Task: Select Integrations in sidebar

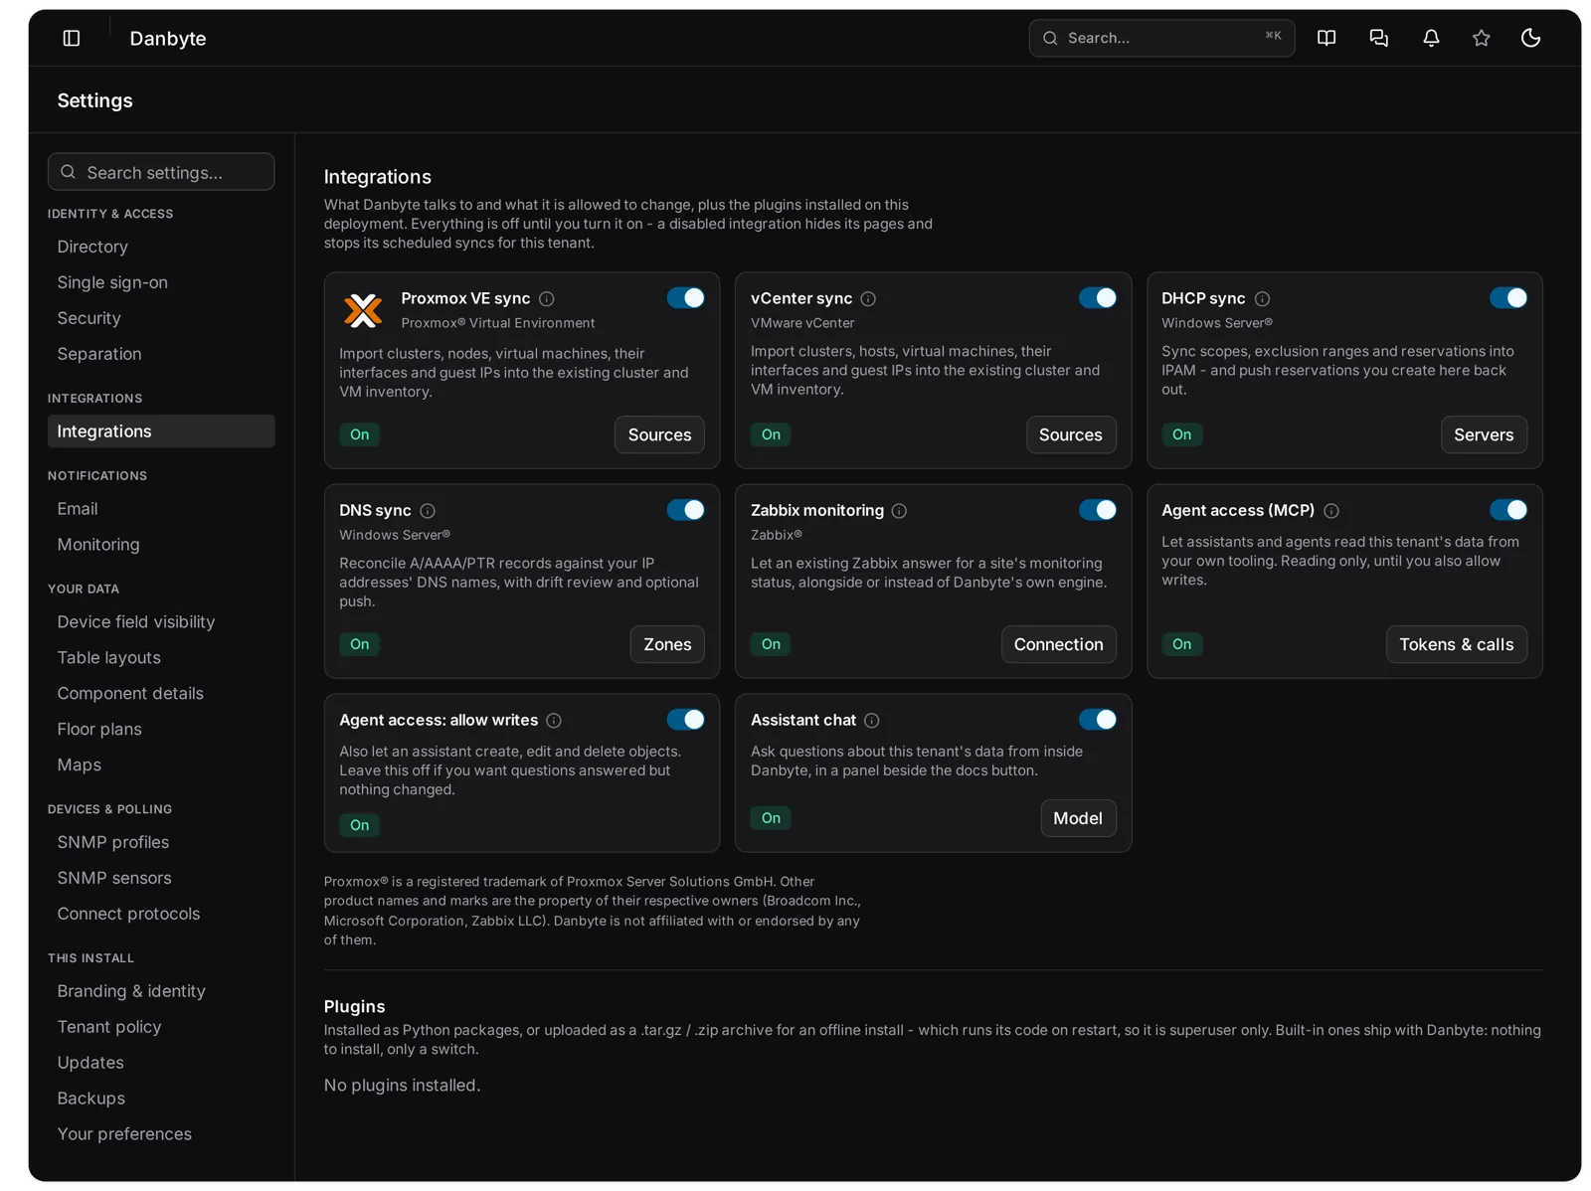Action: point(161,431)
